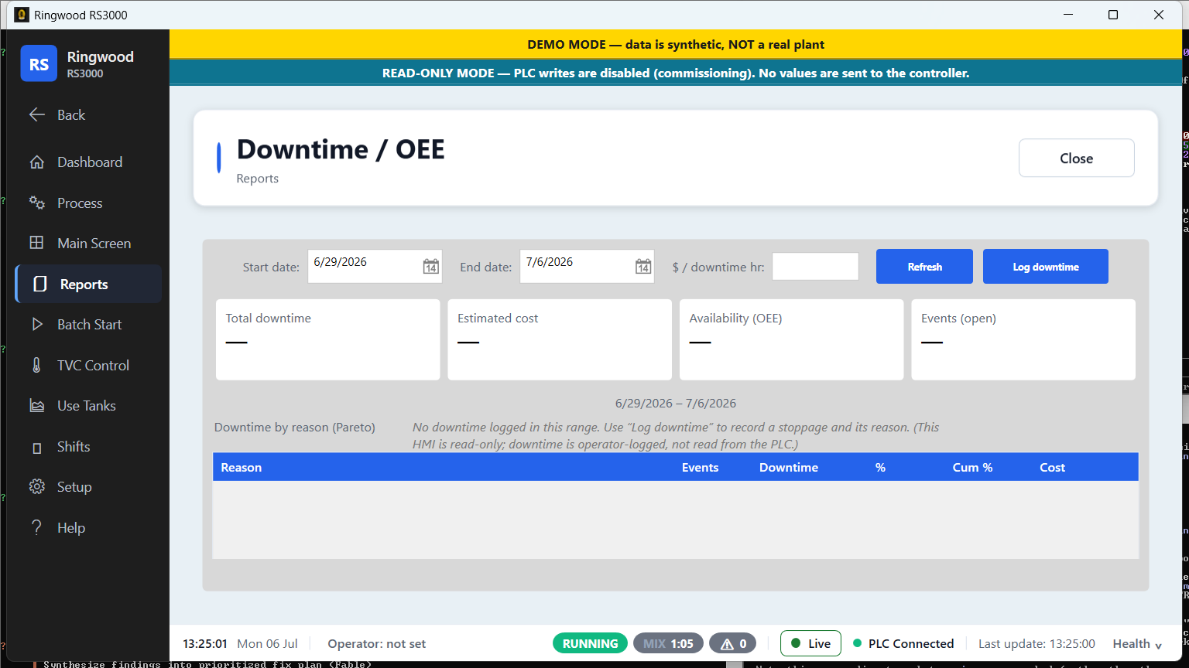This screenshot has height=668, width=1189.
Task: Click the '6/29/2026 – 7/6/2026' range text
Action: click(x=676, y=404)
